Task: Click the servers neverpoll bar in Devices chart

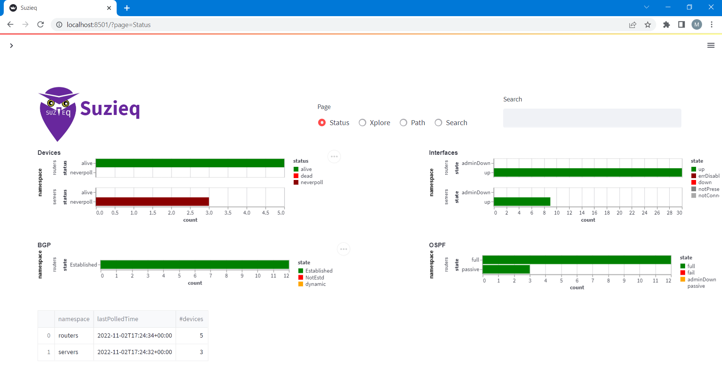Action: pos(152,201)
